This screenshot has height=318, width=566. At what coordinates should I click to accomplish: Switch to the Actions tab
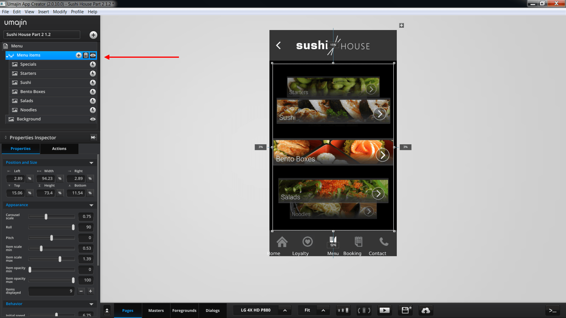tap(59, 149)
